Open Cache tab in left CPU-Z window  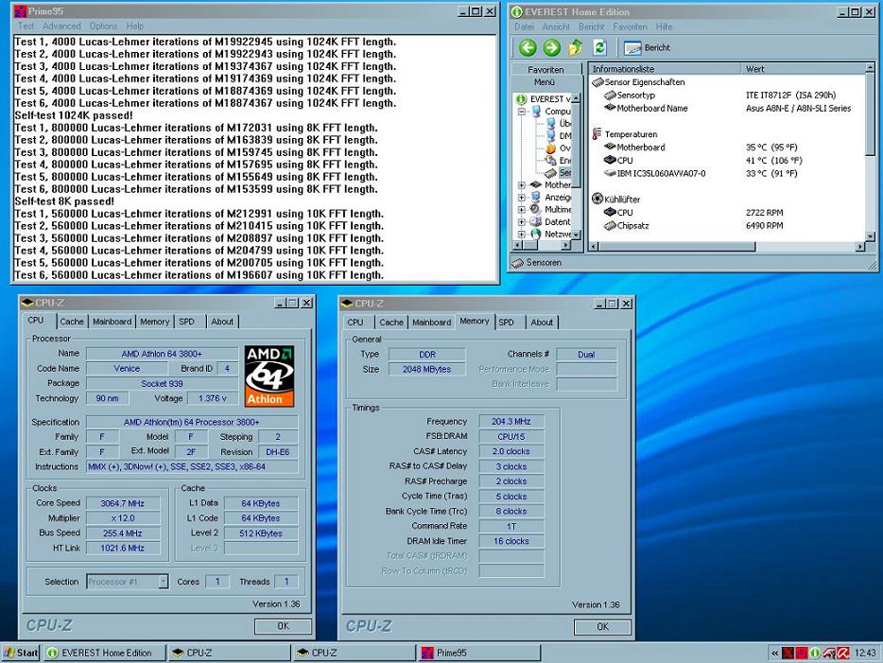[x=72, y=322]
